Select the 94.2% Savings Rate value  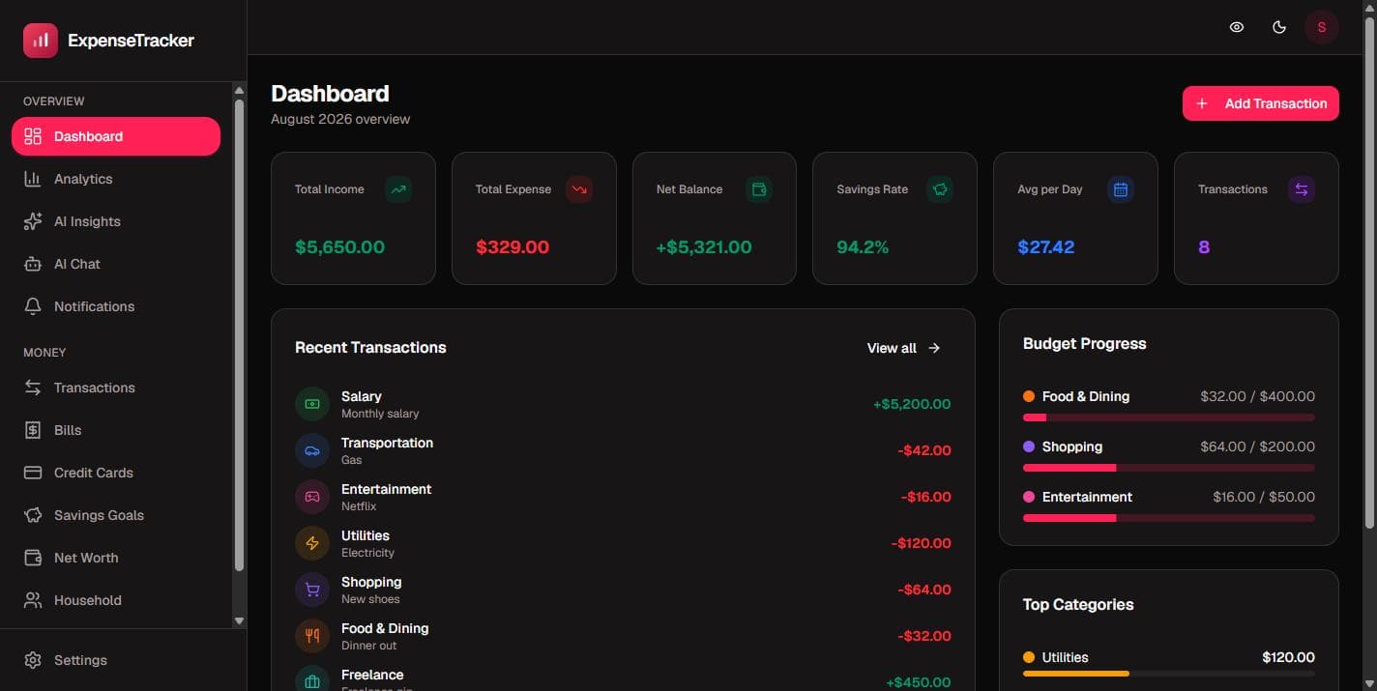[x=863, y=247]
